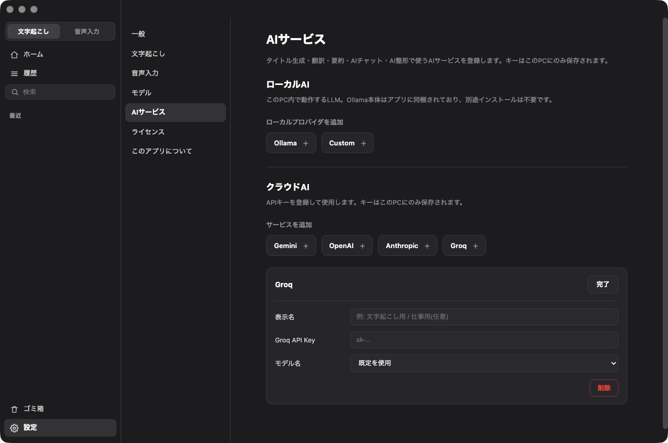
Task: Switch to 音声入力 mode tab
Action: coord(87,31)
